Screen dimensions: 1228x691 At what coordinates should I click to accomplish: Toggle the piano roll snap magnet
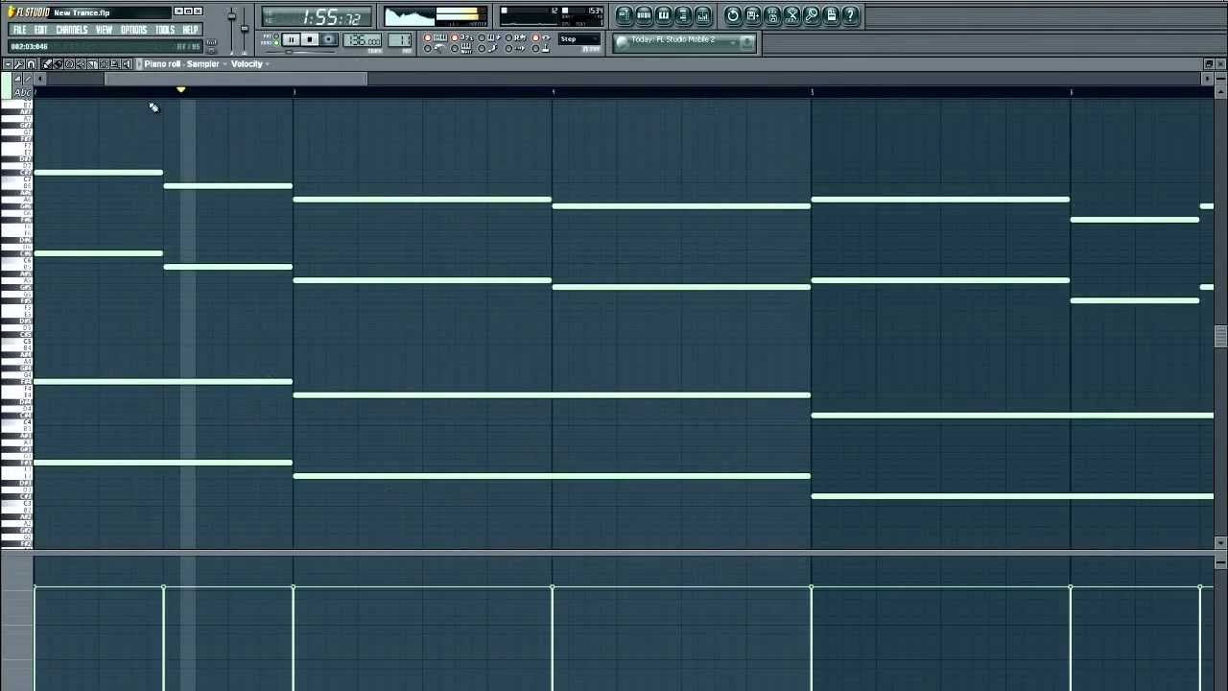coord(31,64)
